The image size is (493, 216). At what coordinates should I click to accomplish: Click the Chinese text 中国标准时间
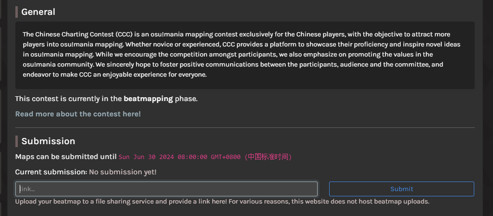point(268,157)
